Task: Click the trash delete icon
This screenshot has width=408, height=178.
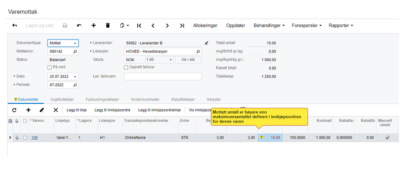Action: pos(108,25)
